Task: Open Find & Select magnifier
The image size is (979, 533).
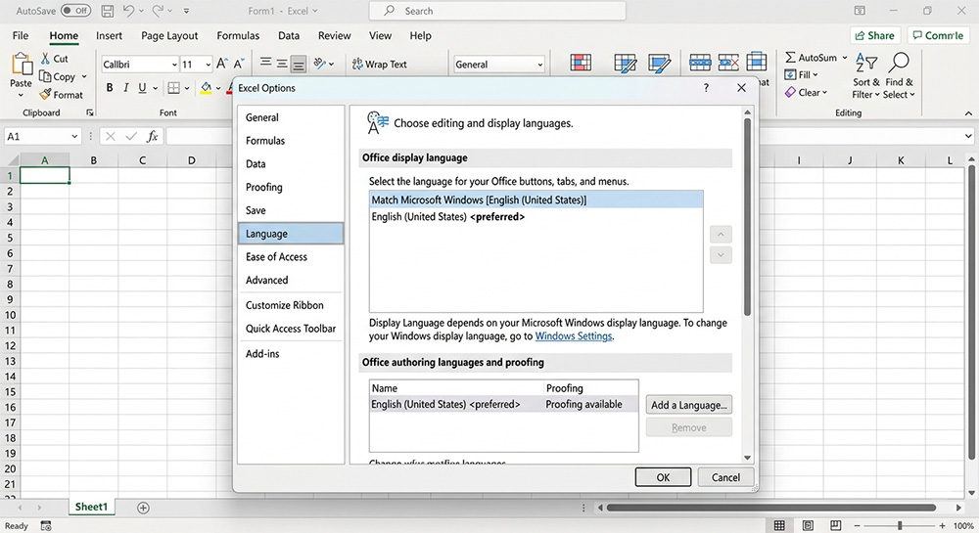Action: click(899, 75)
